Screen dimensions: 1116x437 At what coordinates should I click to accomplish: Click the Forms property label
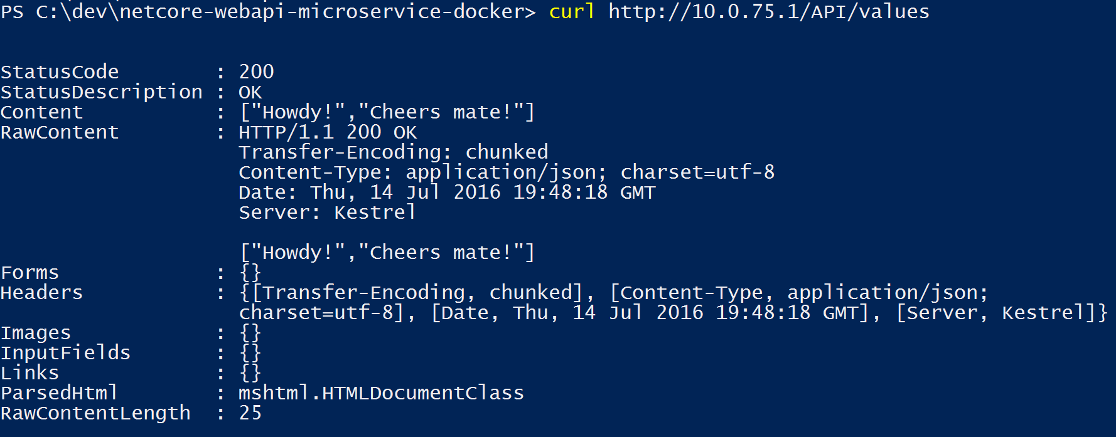(30, 273)
